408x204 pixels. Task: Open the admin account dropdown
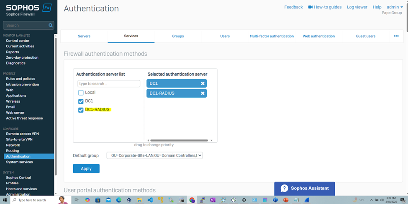(395, 7)
